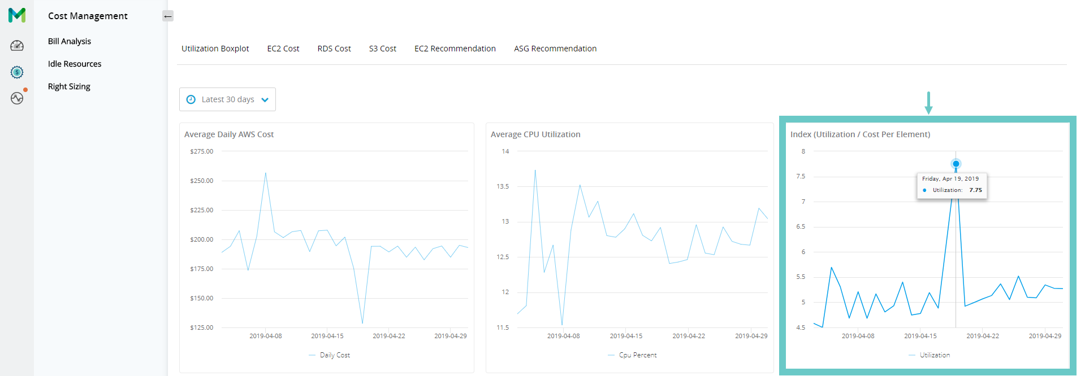This screenshot has width=1085, height=376.
Task: Select the Cost Management dollar gear icon
Action: [x=17, y=72]
